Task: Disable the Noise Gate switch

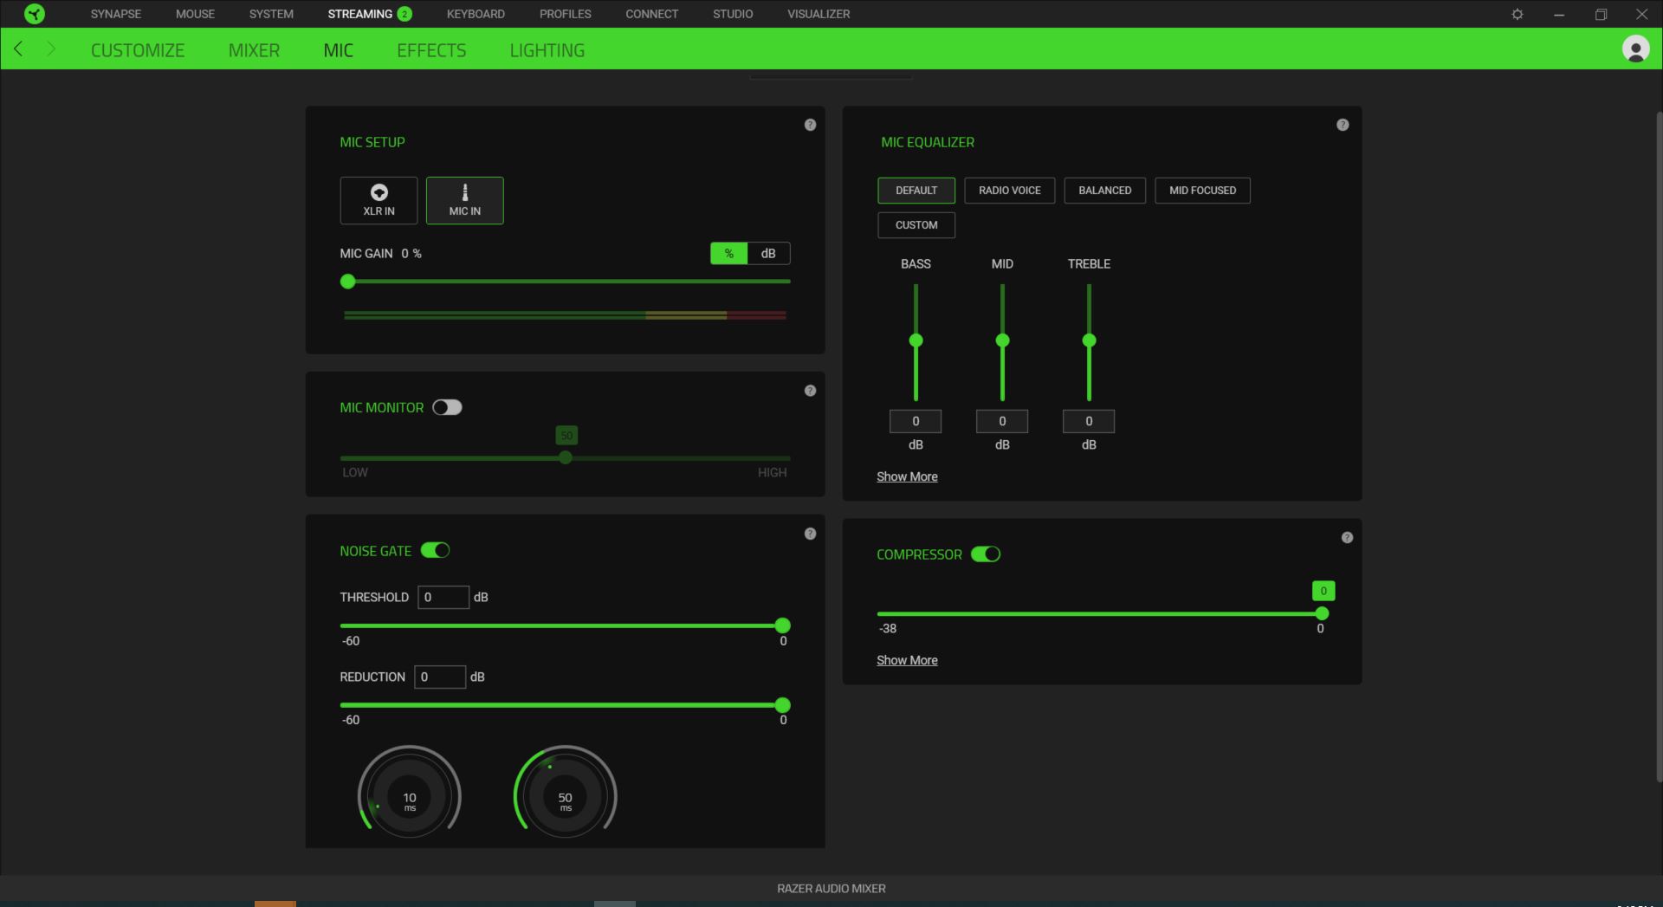Action: [435, 550]
